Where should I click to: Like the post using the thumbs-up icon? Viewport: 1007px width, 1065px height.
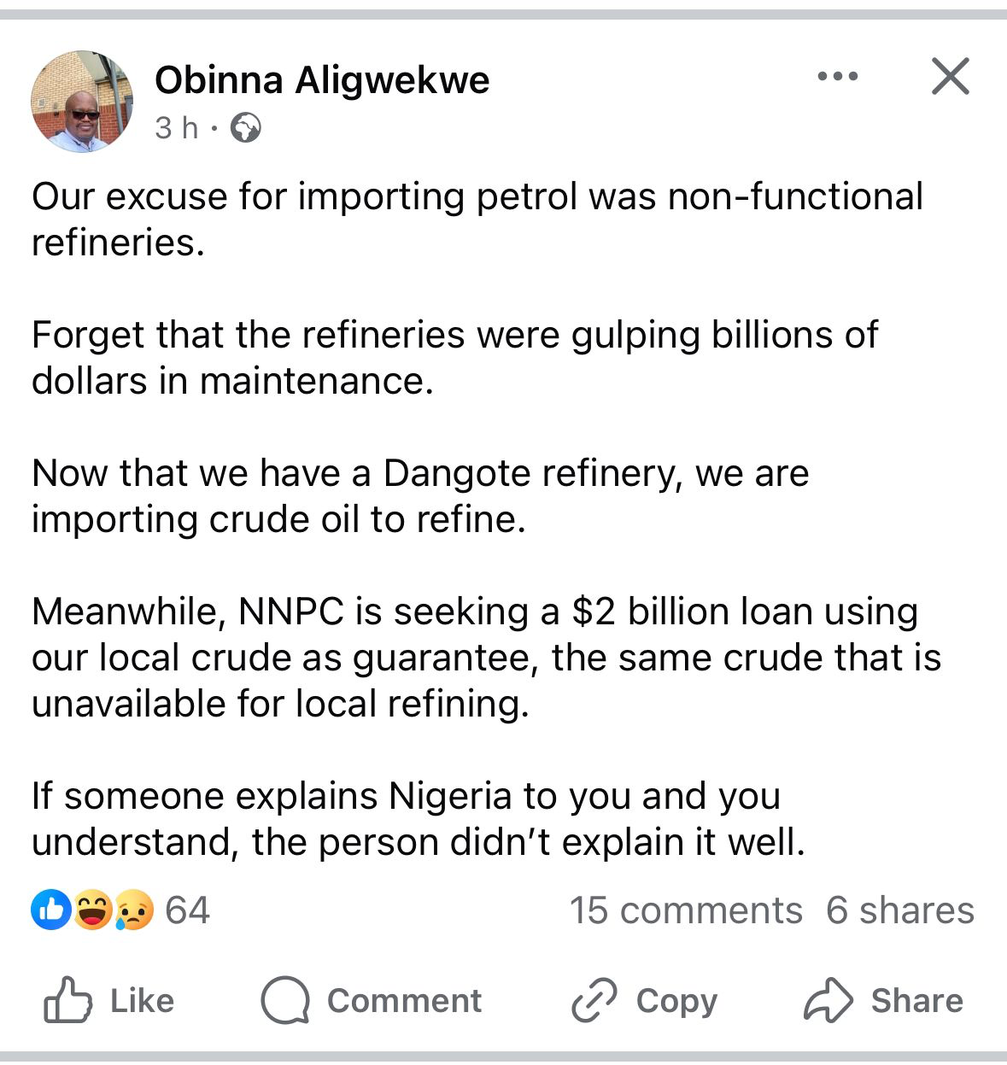click(68, 1000)
